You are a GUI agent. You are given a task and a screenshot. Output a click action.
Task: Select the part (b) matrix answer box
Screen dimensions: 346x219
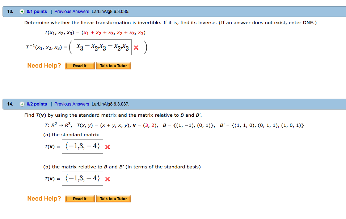(82, 179)
